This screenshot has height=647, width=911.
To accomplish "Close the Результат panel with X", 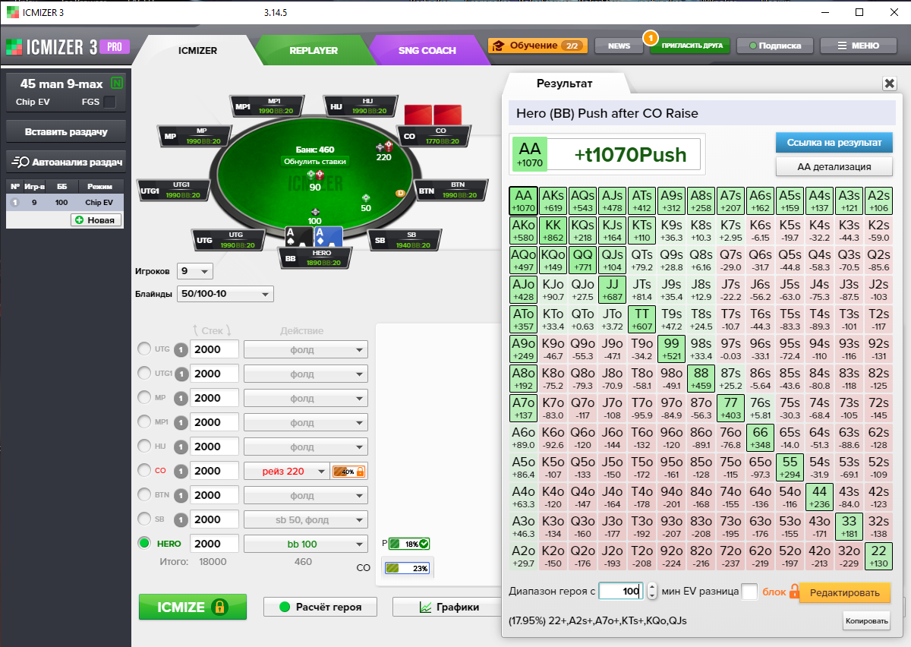I will 890,84.
